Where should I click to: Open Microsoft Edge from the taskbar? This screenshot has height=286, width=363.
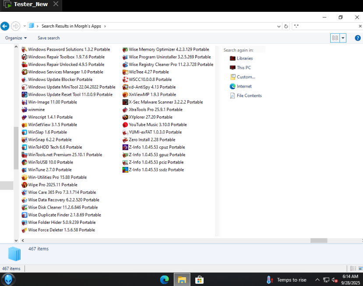[x=164, y=280]
